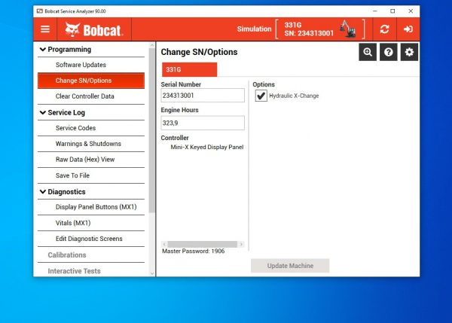
Task: Click the Serial Number field
Action: point(203,96)
